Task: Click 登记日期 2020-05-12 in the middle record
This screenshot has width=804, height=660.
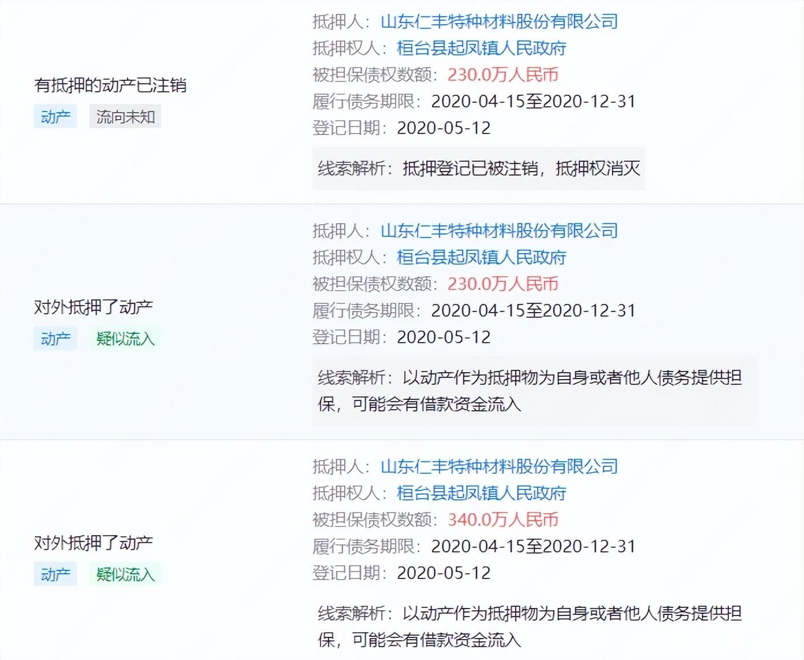Action: click(444, 338)
